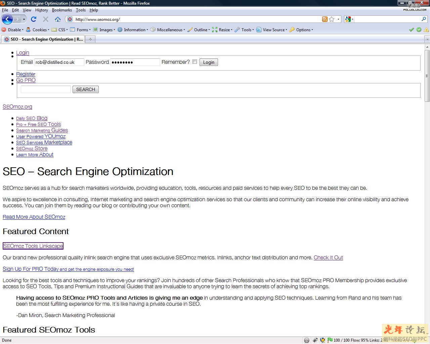Go to the browser Home page icon
This screenshot has height=344, width=430.
coord(58,19)
